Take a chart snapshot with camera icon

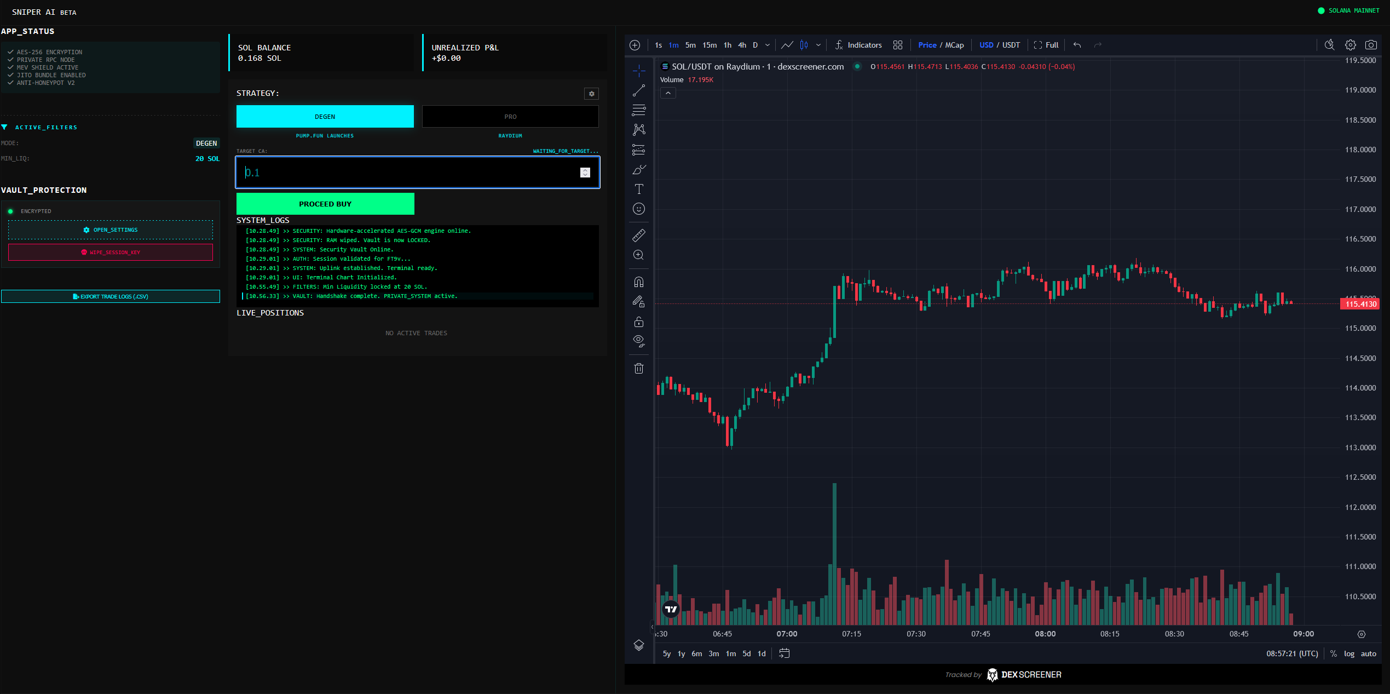tap(1370, 45)
